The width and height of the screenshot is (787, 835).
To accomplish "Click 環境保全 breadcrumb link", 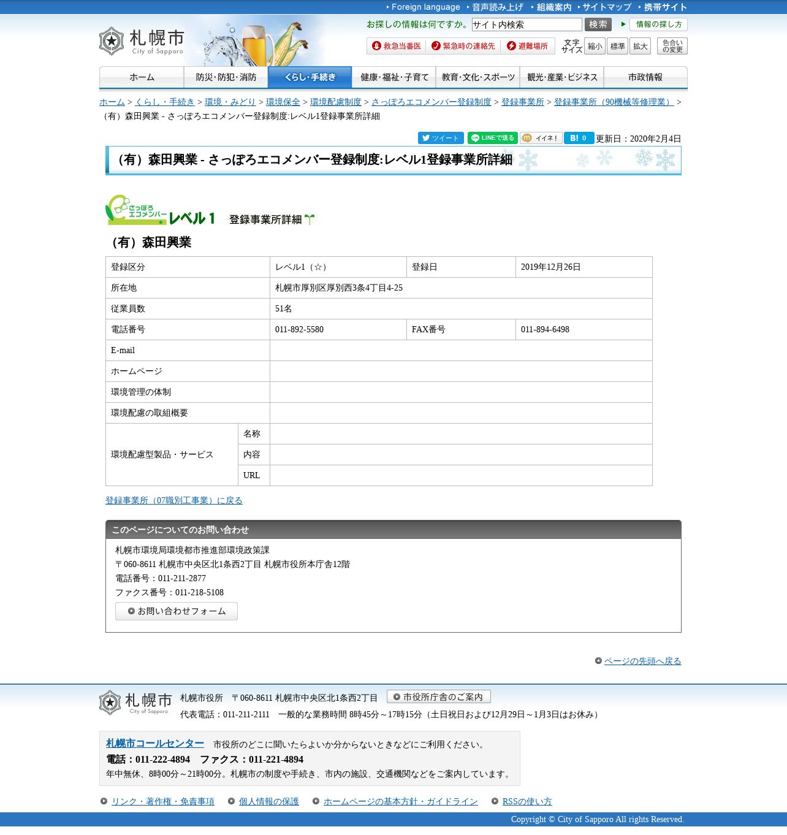I will tap(283, 102).
